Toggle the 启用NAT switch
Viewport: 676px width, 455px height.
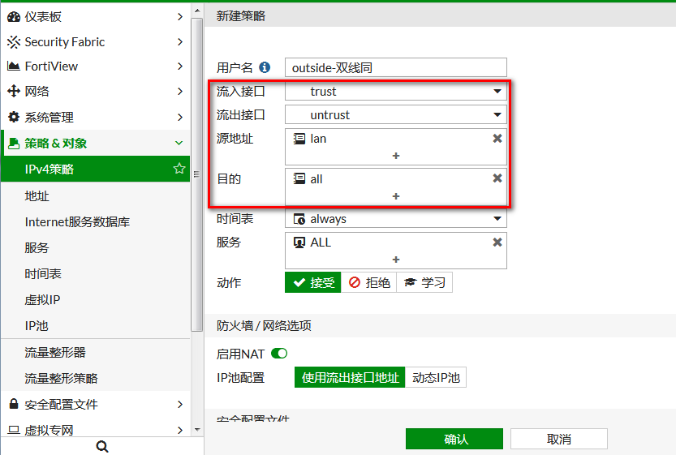point(279,354)
